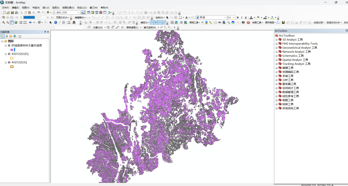Click the 制图工具 button
Image resolution: width=348 pixels, height=186 pixels.
coord(257,23)
